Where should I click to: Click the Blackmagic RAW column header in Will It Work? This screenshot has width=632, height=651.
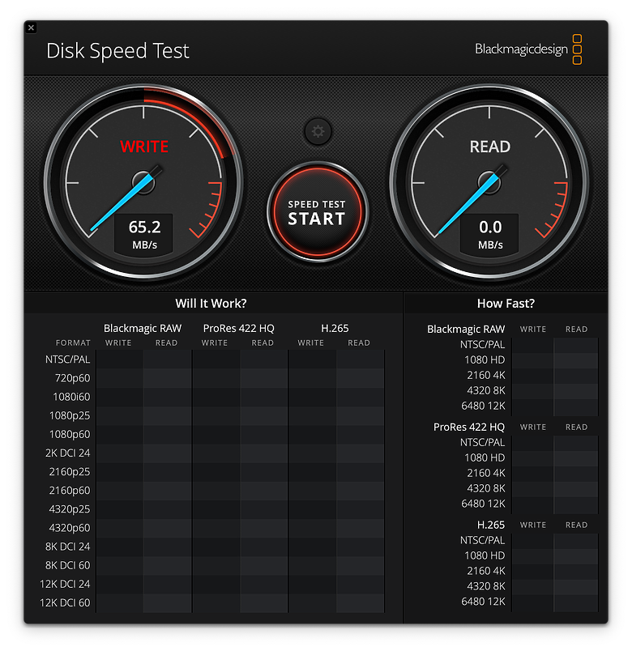pos(143,329)
